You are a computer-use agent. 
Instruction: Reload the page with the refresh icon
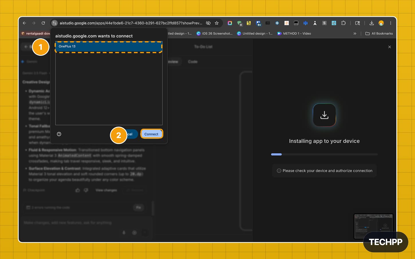[x=43, y=23]
